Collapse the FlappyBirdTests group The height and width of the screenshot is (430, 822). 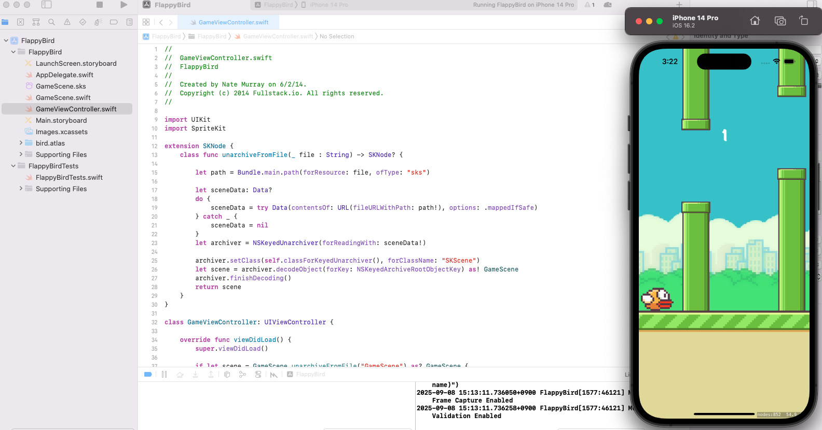pyautogui.click(x=13, y=166)
